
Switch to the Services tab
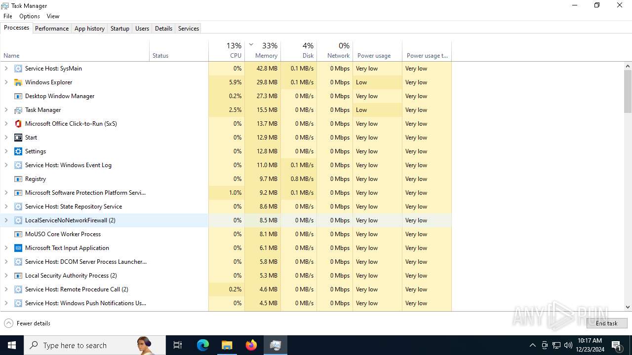point(188,29)
